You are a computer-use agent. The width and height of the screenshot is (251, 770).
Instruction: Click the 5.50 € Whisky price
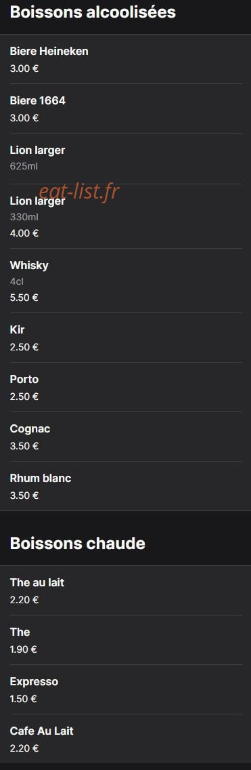(x=24, y=298)
